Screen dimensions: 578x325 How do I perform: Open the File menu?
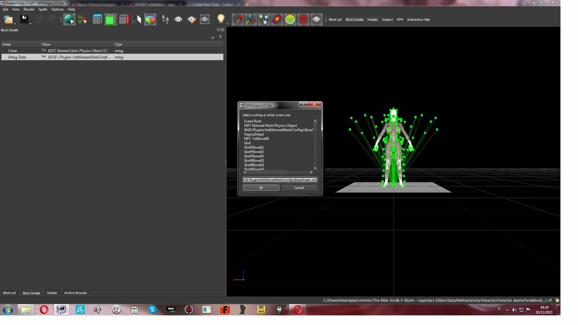(x=5, y=9)
